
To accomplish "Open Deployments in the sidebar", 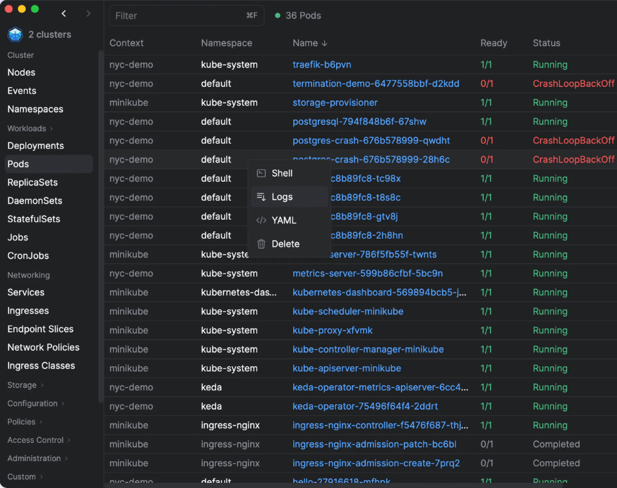I will coord(35,146).
